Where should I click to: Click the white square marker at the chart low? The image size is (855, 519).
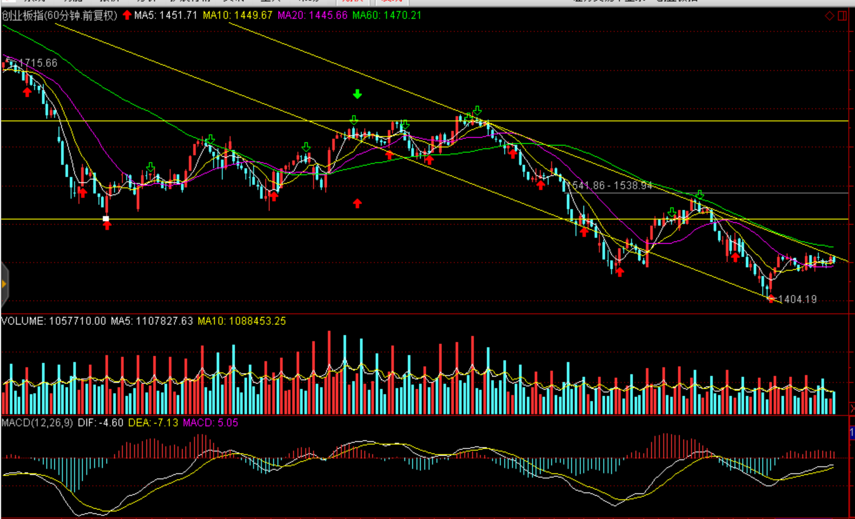point(106,218)
